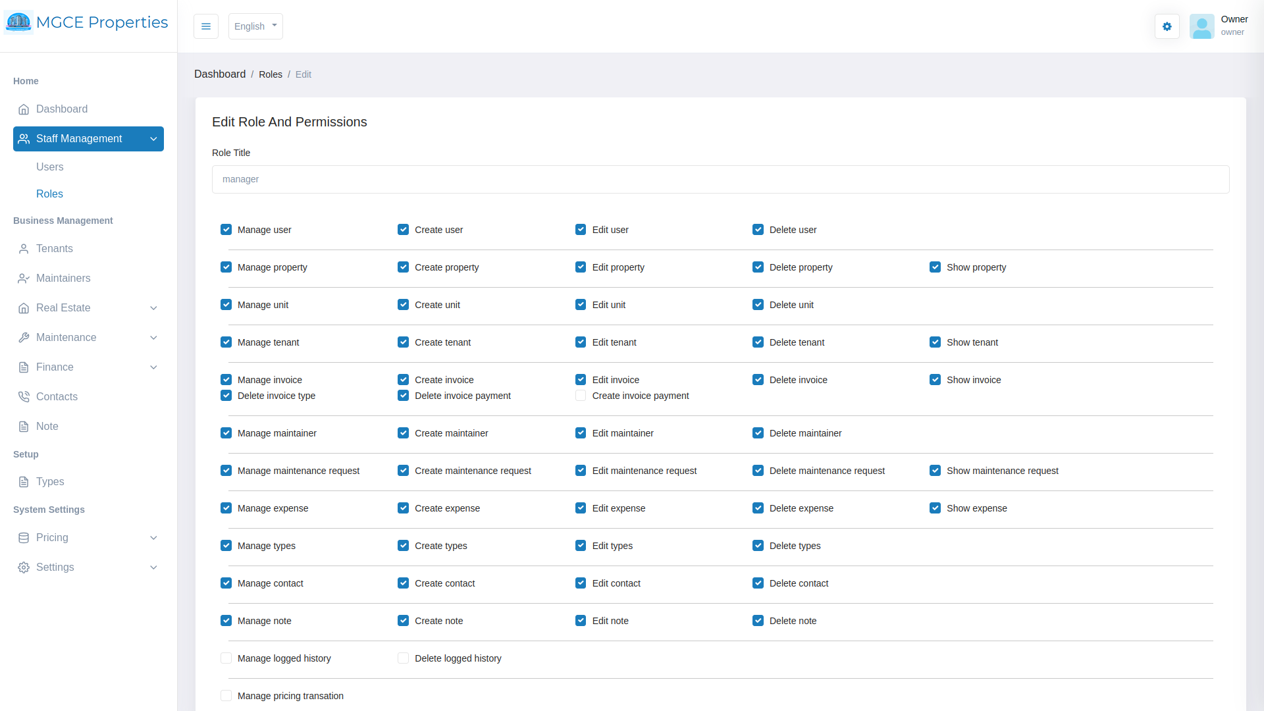
Task: Enable Create invoice payment permission
Action: tap(581, 396)
